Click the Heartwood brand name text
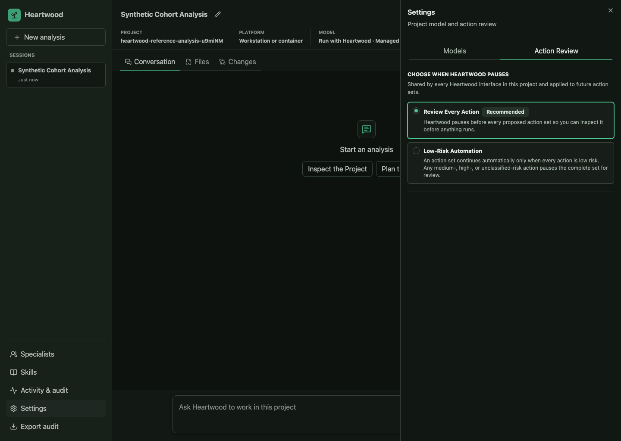 44,15
